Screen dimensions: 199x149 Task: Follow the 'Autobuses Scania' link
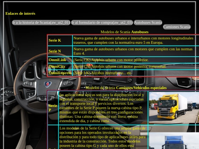tap(148, 22)
